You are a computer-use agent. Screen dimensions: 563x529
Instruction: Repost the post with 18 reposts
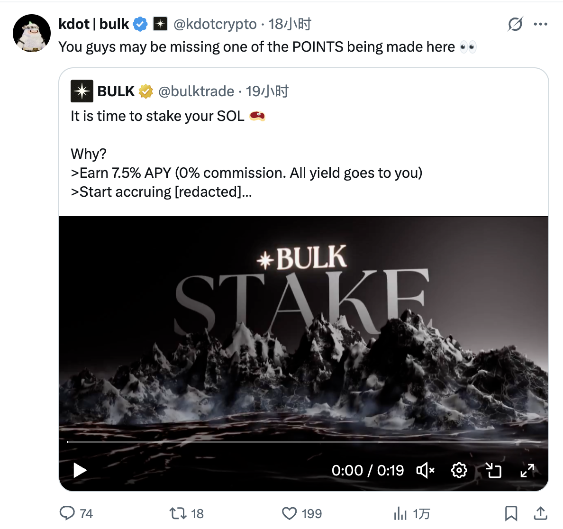point(178,513)
